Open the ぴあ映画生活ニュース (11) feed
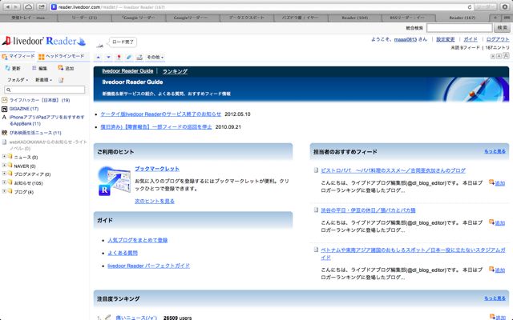513x320 pixels. pyautogui.click(x=35, y=133)
